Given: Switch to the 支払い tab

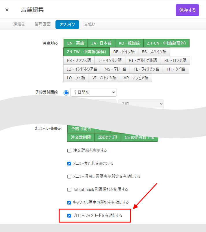Looking at the screenshot, I should 90,24.
